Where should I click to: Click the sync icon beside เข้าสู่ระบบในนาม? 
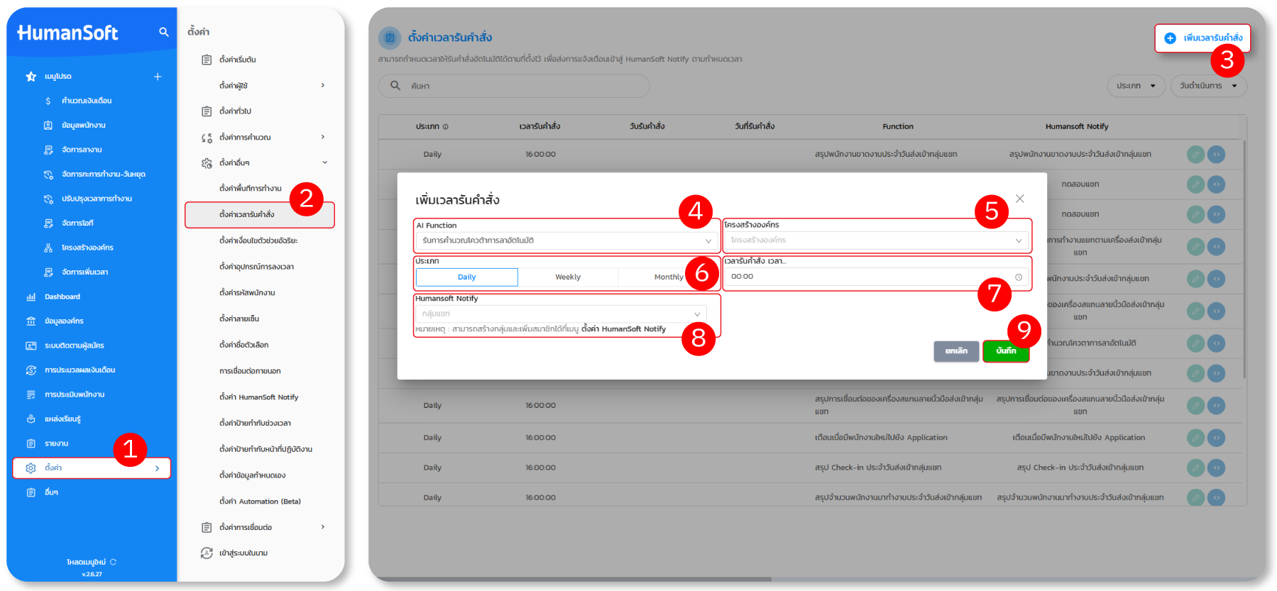pos(207,553)
